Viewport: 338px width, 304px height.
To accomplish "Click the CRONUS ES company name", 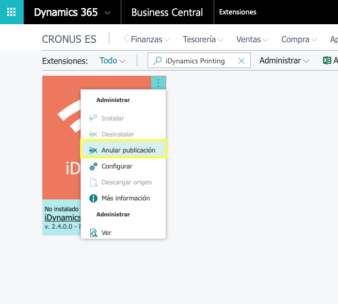I will 69,39.
